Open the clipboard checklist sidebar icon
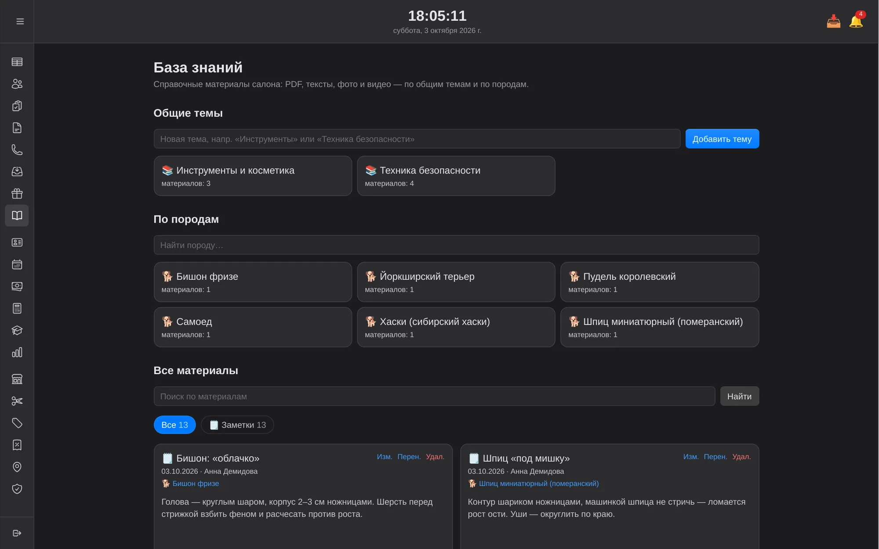 coord(17,106)
